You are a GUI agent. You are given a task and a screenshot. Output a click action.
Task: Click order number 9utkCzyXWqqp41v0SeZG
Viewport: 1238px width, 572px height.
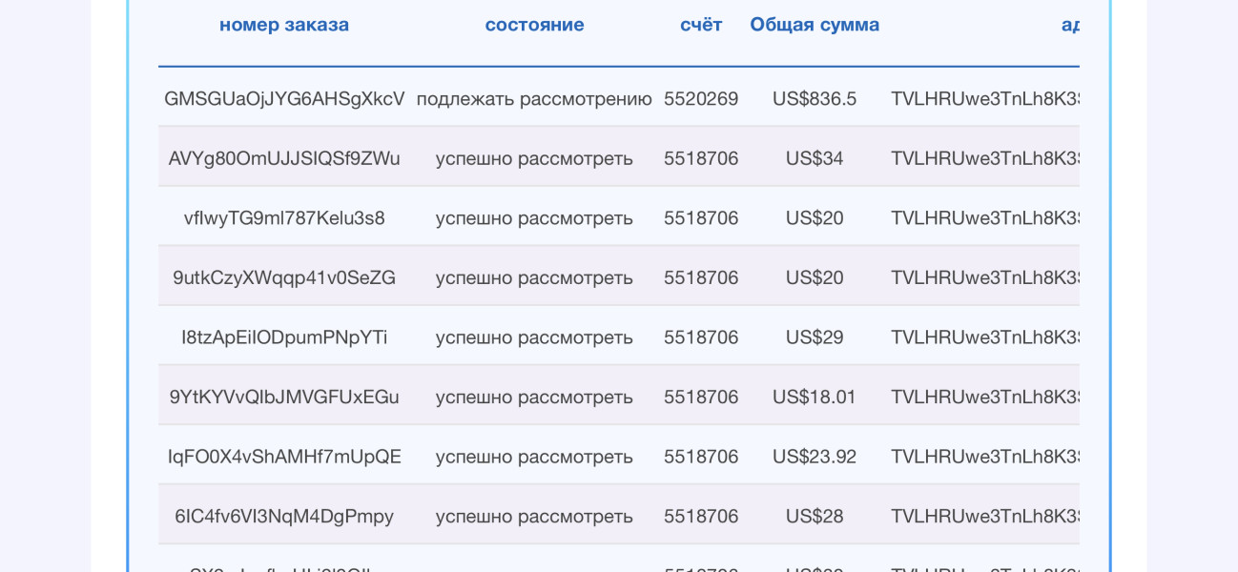[284, 277]
